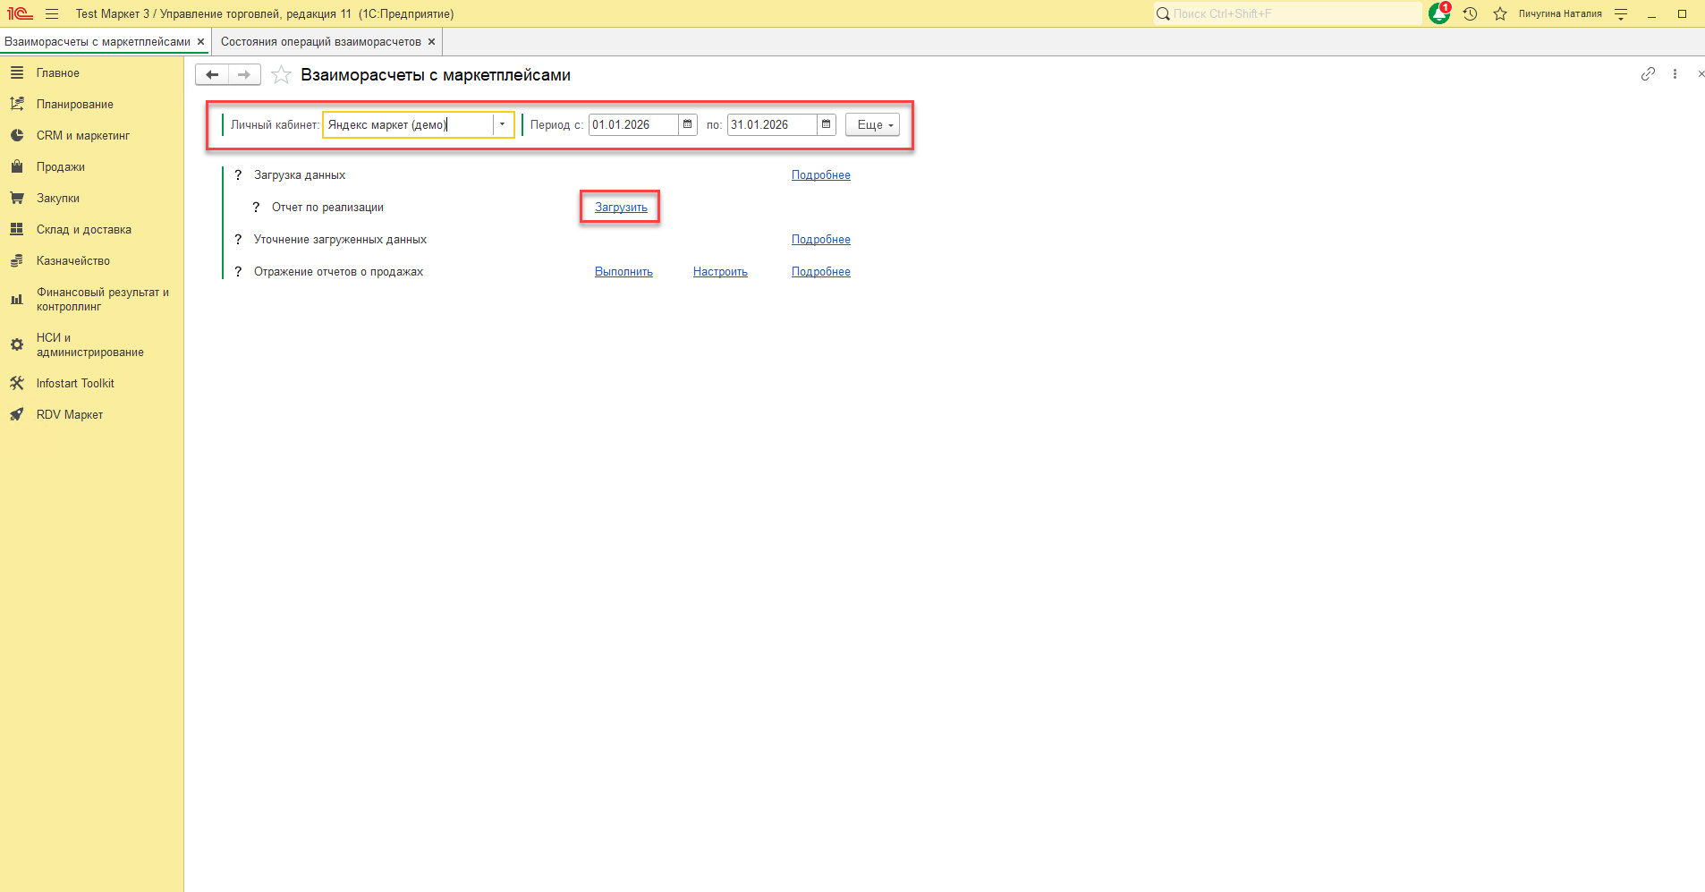Click Загрузить link for sales report
Viewport: 1705px width, 892px height.
pos(621,208)
